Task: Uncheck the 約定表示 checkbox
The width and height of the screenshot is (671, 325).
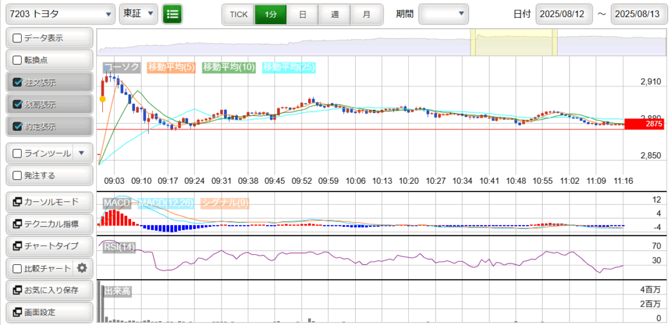Action: [17, 126]
